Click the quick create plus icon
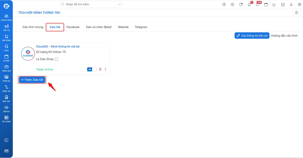Screen dimensions: 303x158 232,4
